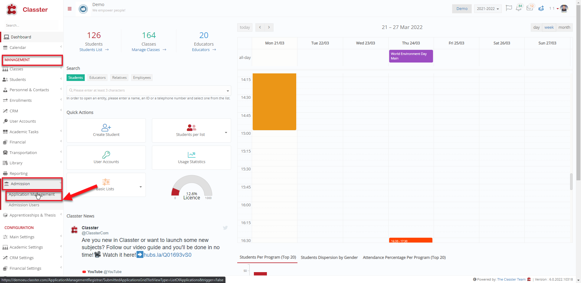Viewport: 581px width, 283px height.
Task: Click the Reporting printer icon
Action: (x=5, y=173)
